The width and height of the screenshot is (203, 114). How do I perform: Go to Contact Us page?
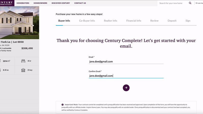pyautogui.click(x=80, y=3)
